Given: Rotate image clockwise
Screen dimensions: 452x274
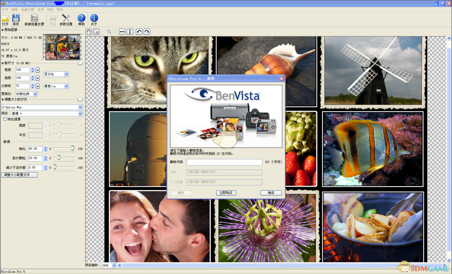Looking at the screenshot, I should point(147,32).
